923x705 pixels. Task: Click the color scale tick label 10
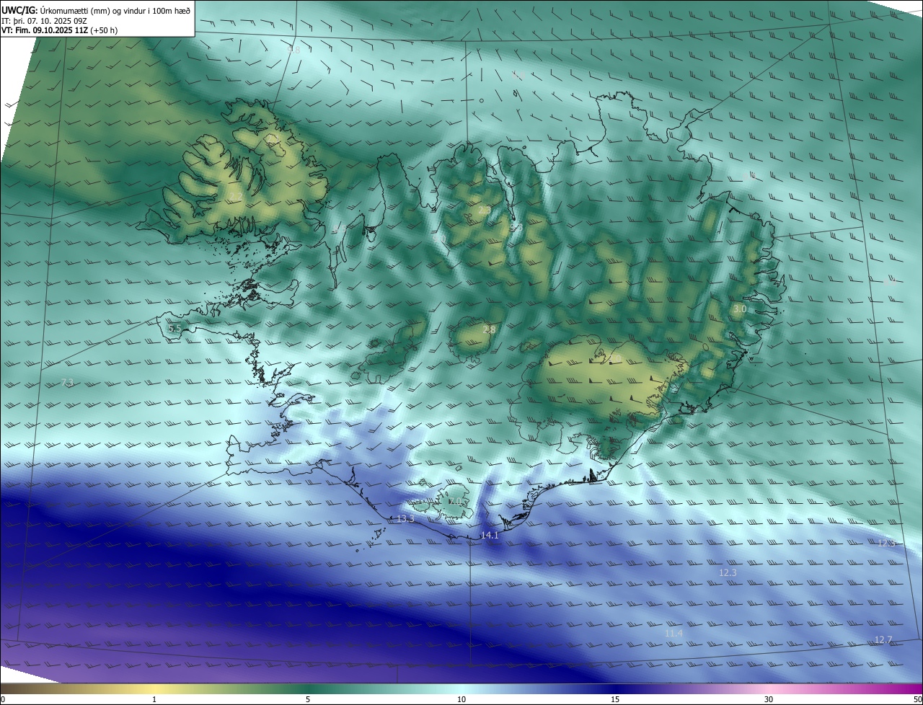tap(461, 699)
